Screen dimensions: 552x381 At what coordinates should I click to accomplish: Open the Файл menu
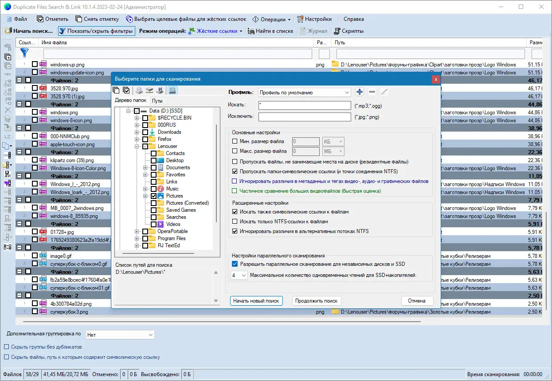pos(17,19)
